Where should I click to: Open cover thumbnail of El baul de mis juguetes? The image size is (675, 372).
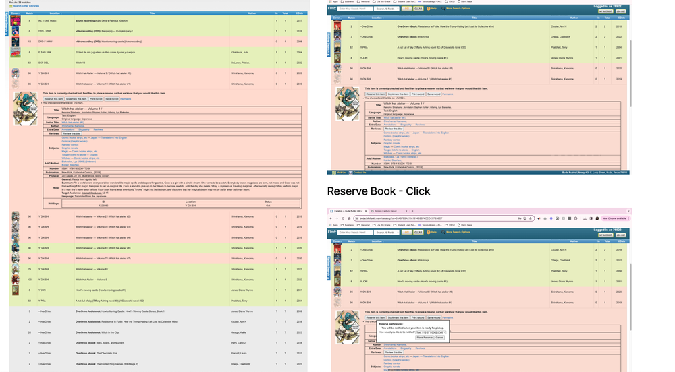click(16, 53)
